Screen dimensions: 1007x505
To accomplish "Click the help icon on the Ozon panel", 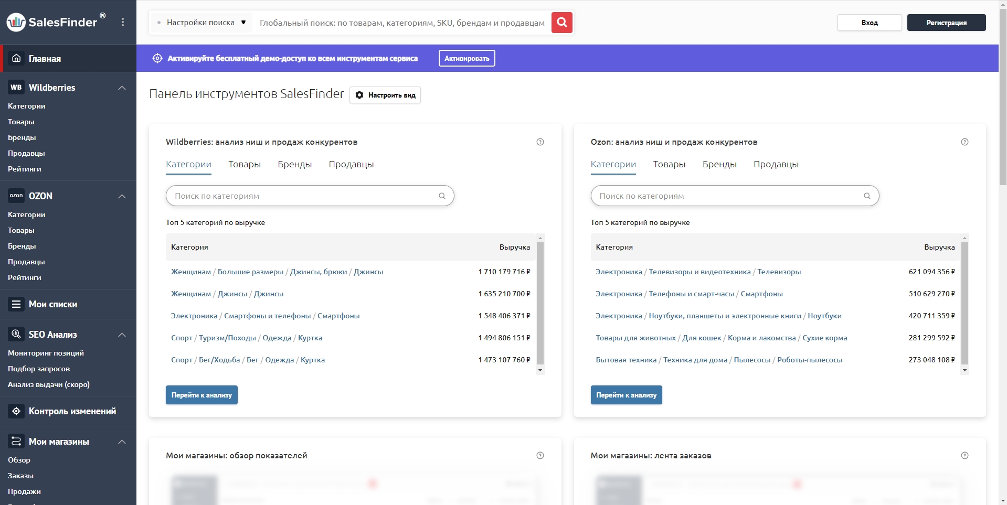I will point(964,142).
